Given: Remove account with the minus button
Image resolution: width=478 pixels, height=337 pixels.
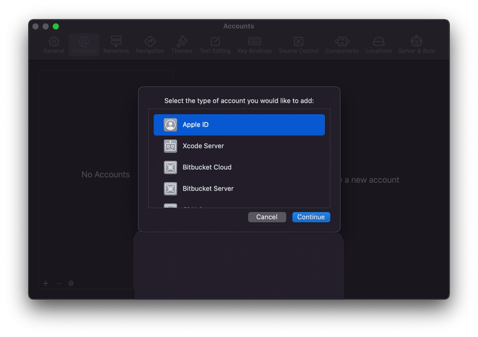Looking at the screenshot, I should pyautogui.click(x=59, y=283).
